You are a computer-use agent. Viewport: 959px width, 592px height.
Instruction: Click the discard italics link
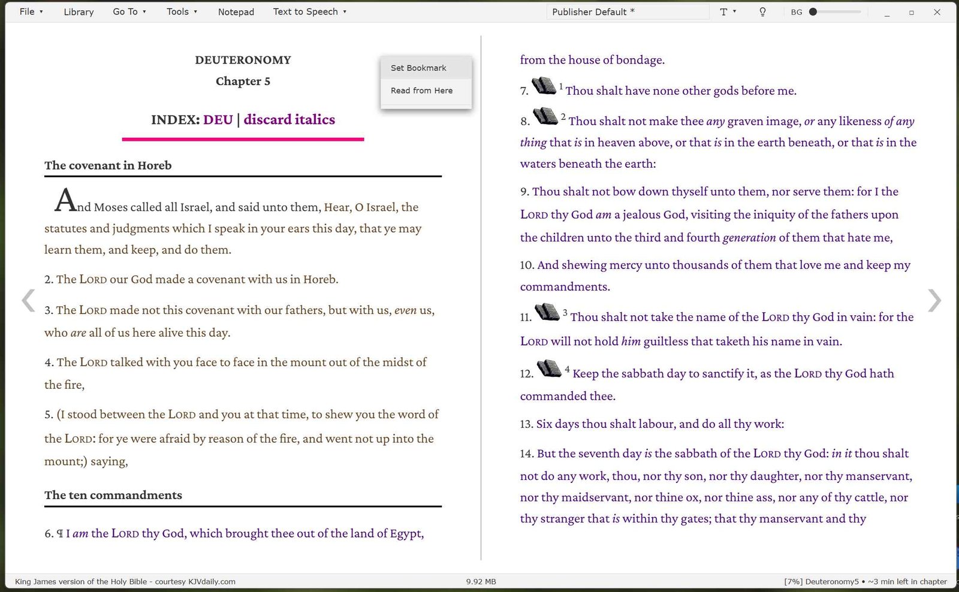coord(289,119)
